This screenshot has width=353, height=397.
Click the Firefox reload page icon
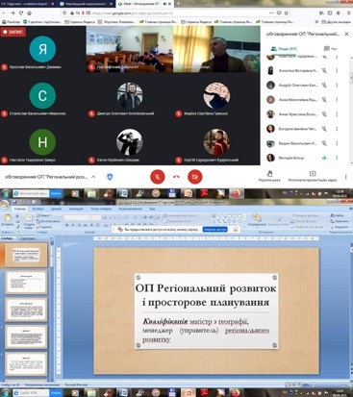pos(21,13)
